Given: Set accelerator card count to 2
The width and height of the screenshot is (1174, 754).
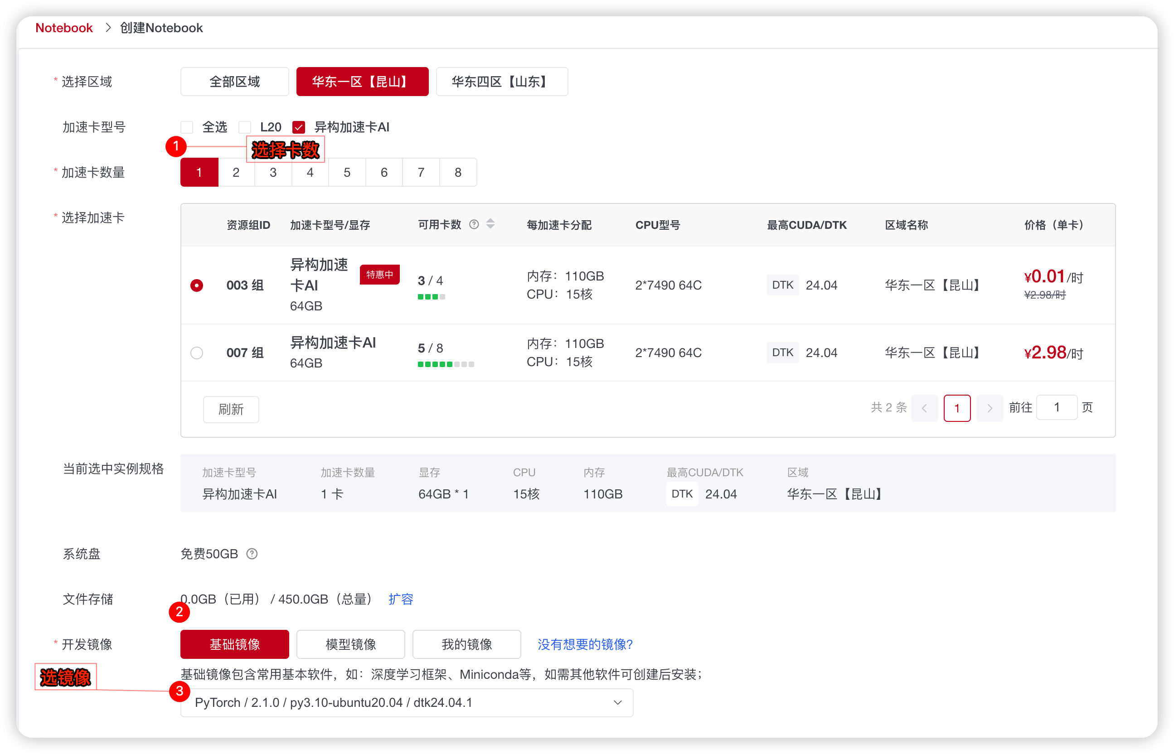Looking at the screenshot, I should point(236,172).
